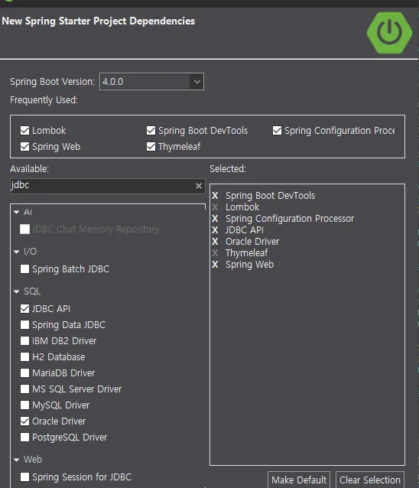419x488 pixels.
Task: Enable the Spring Data JDBC dependency
Action: 25,325
